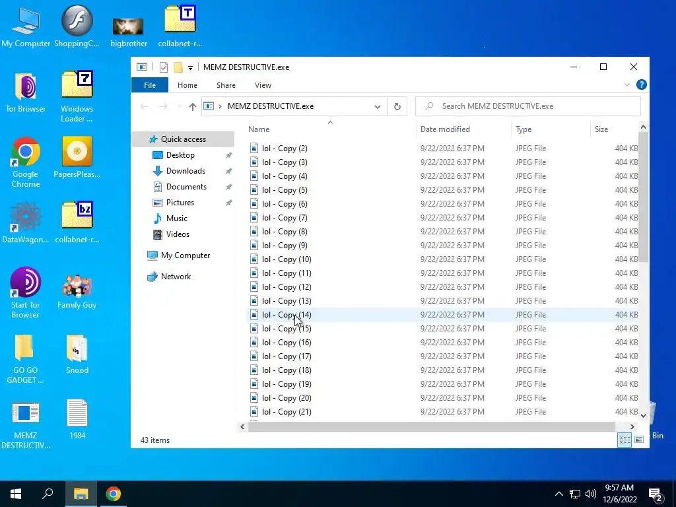Click scroll down arrow of file list

[x=643, y=416]
